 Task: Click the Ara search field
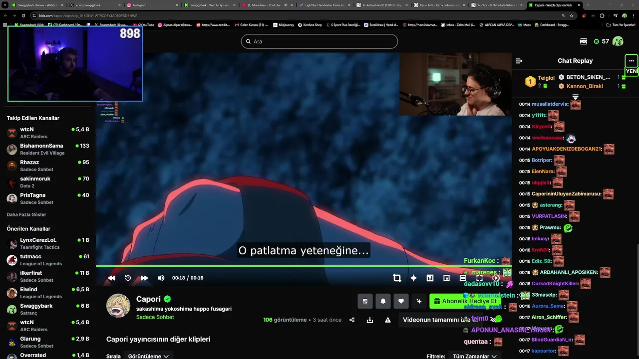319,41
